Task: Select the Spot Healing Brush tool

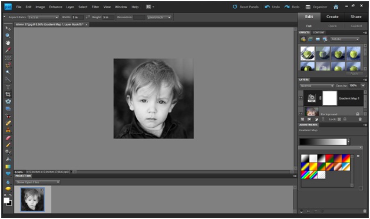Action: tap(8, 123)
